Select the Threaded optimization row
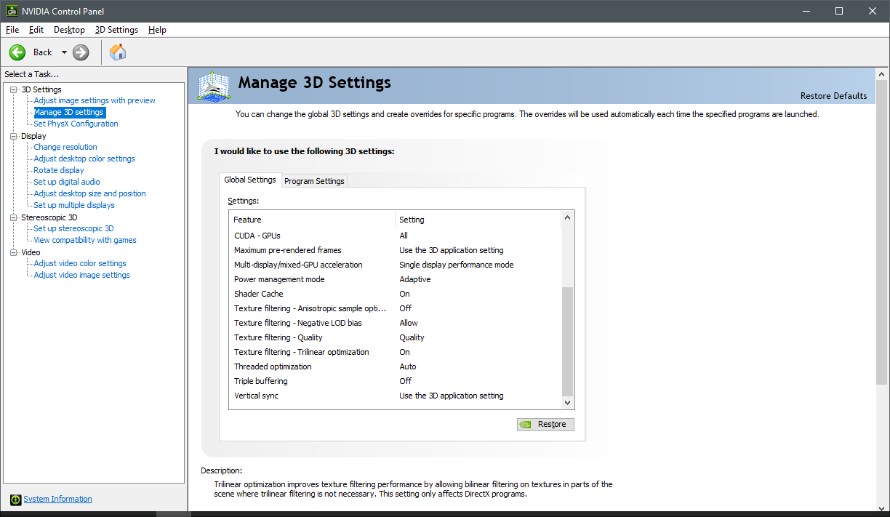The width and height of the screenshot is (890, 517). (x=396, y=366)
